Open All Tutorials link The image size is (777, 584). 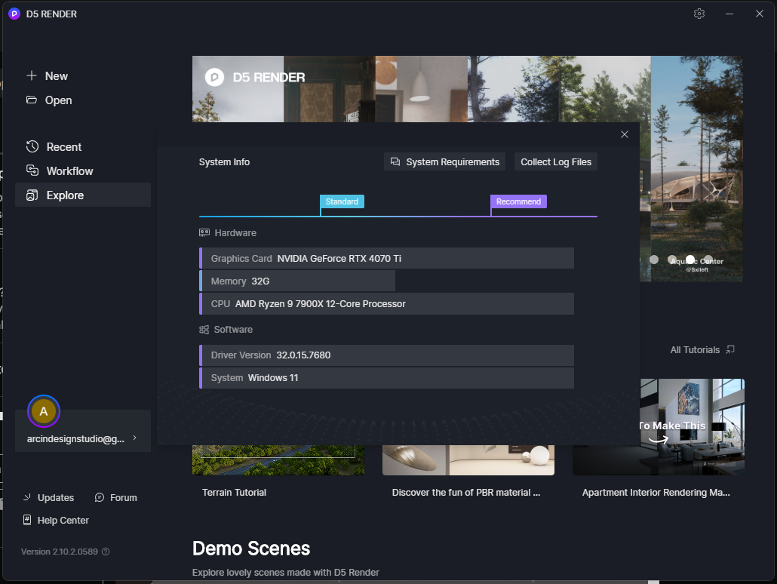point(695,350)
